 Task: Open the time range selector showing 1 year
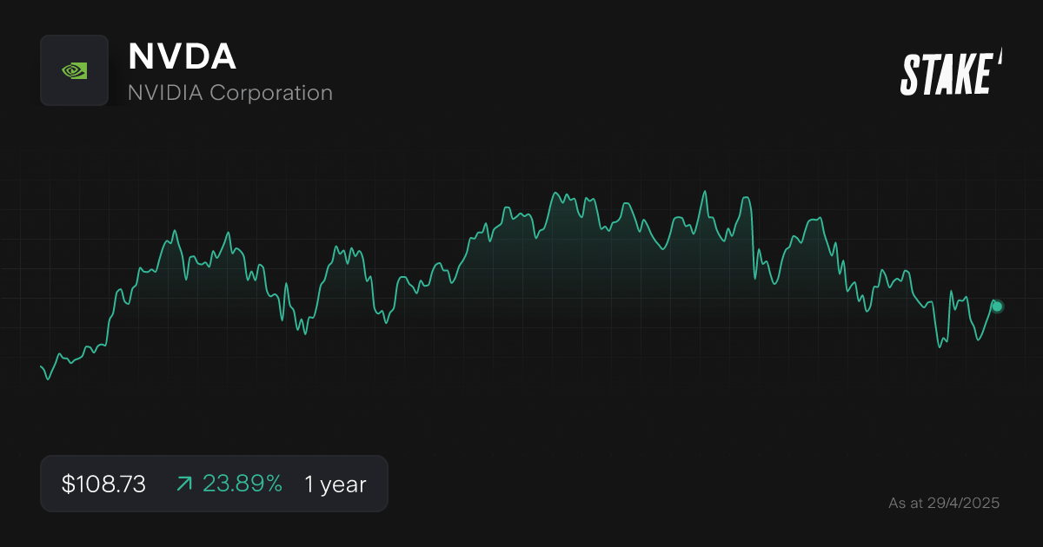[335, 484]
